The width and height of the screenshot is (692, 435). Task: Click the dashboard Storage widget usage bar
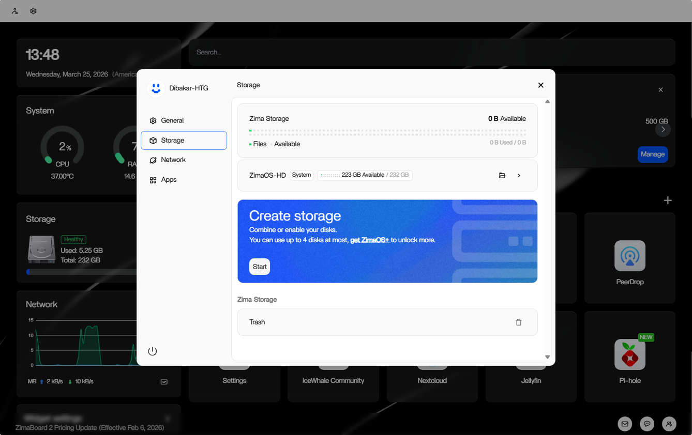coord(82,272)
